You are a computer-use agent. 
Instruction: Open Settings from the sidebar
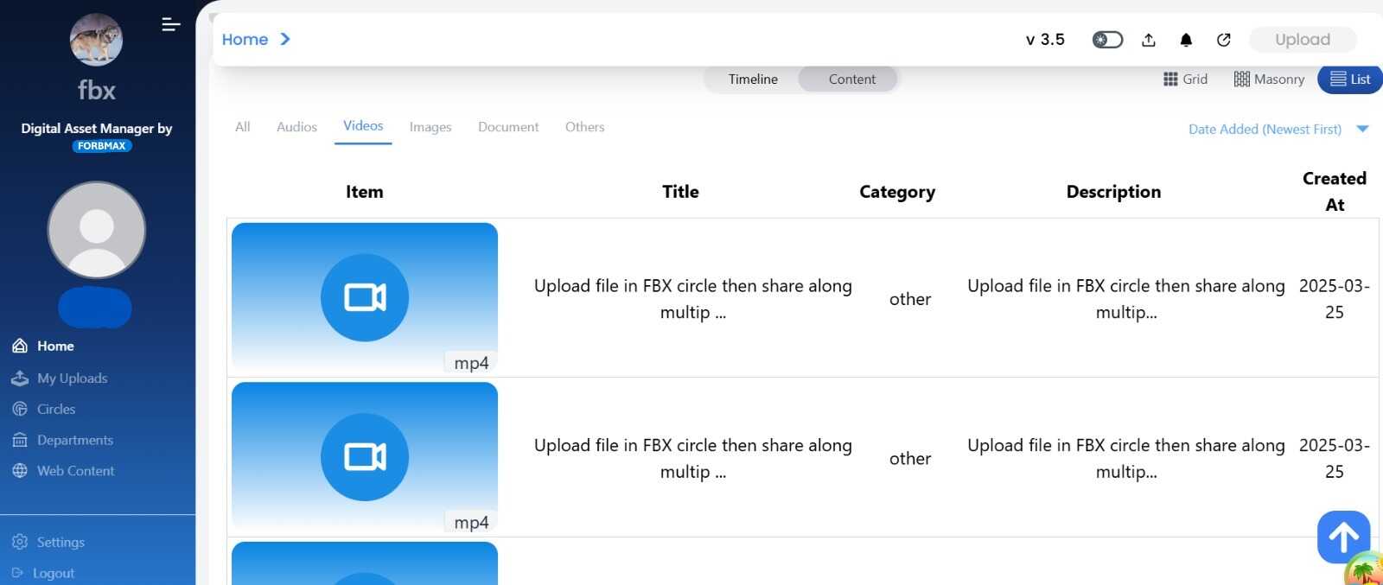pyautogui.click(x=60, y=543)
